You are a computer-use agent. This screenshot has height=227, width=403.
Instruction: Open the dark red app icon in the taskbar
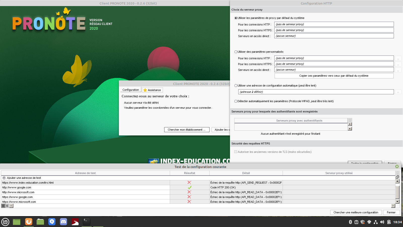75,222
